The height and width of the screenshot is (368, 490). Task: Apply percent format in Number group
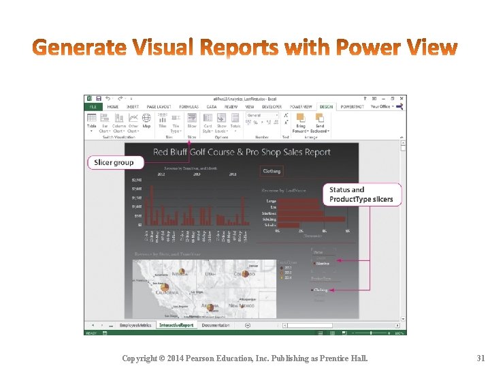pos(255,123)
